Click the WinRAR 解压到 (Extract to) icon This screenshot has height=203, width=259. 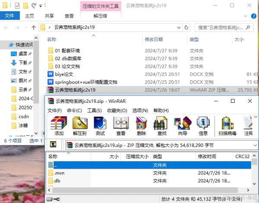80,123
